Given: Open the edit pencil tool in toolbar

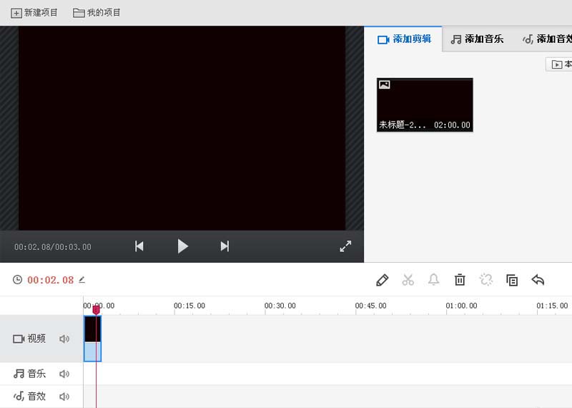Looking at the screenshot, I should [x=382, y=280].
